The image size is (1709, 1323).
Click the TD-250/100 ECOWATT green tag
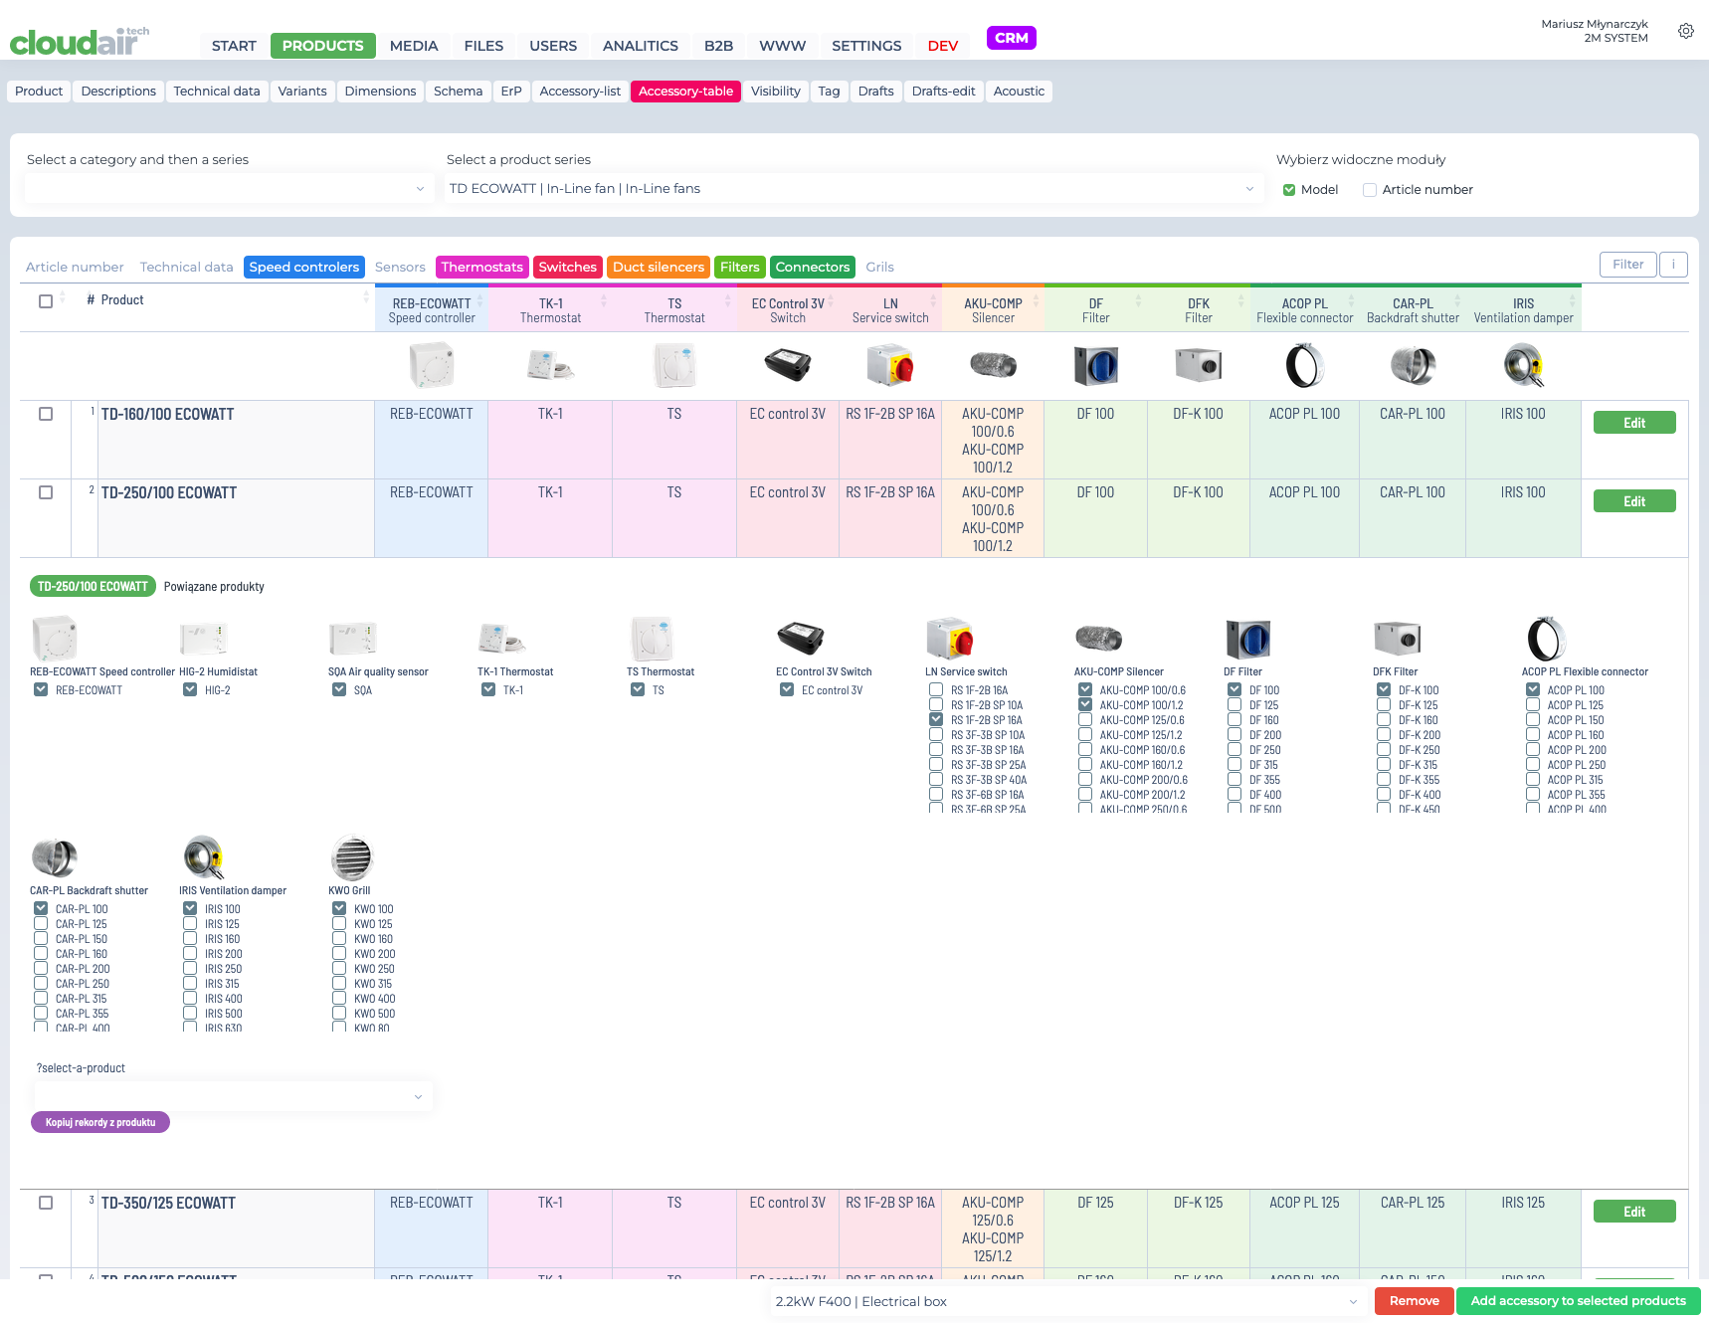(93, 587)
